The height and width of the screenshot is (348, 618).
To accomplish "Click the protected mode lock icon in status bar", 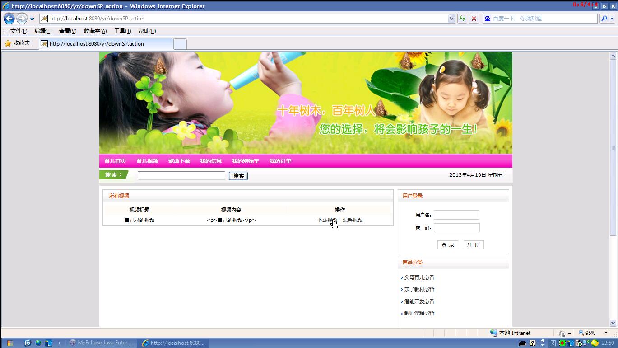I will 562,334.
